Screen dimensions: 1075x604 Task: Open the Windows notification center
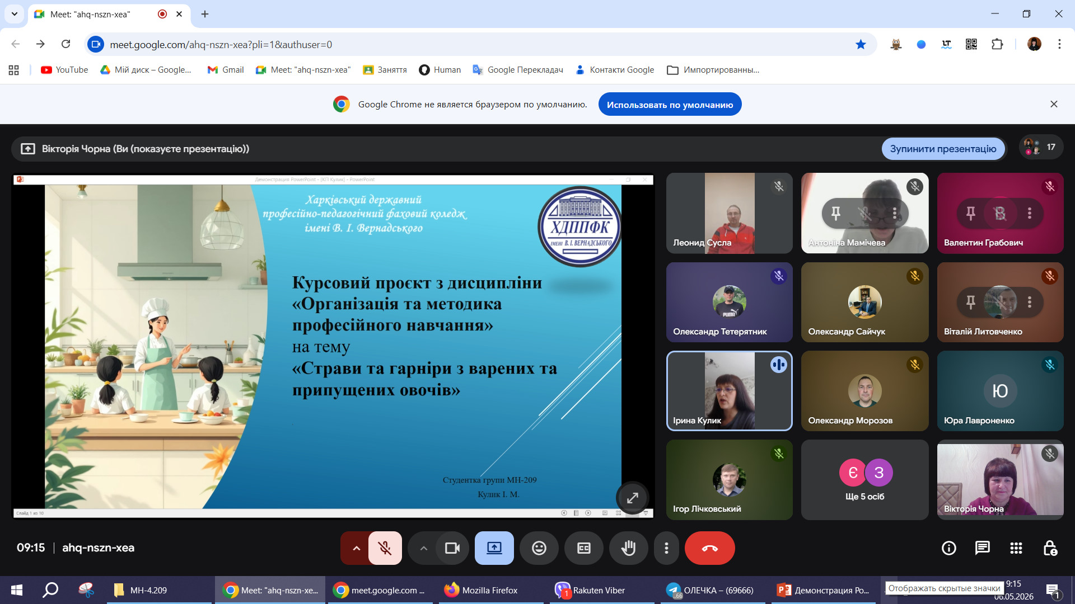point(1053,591)
